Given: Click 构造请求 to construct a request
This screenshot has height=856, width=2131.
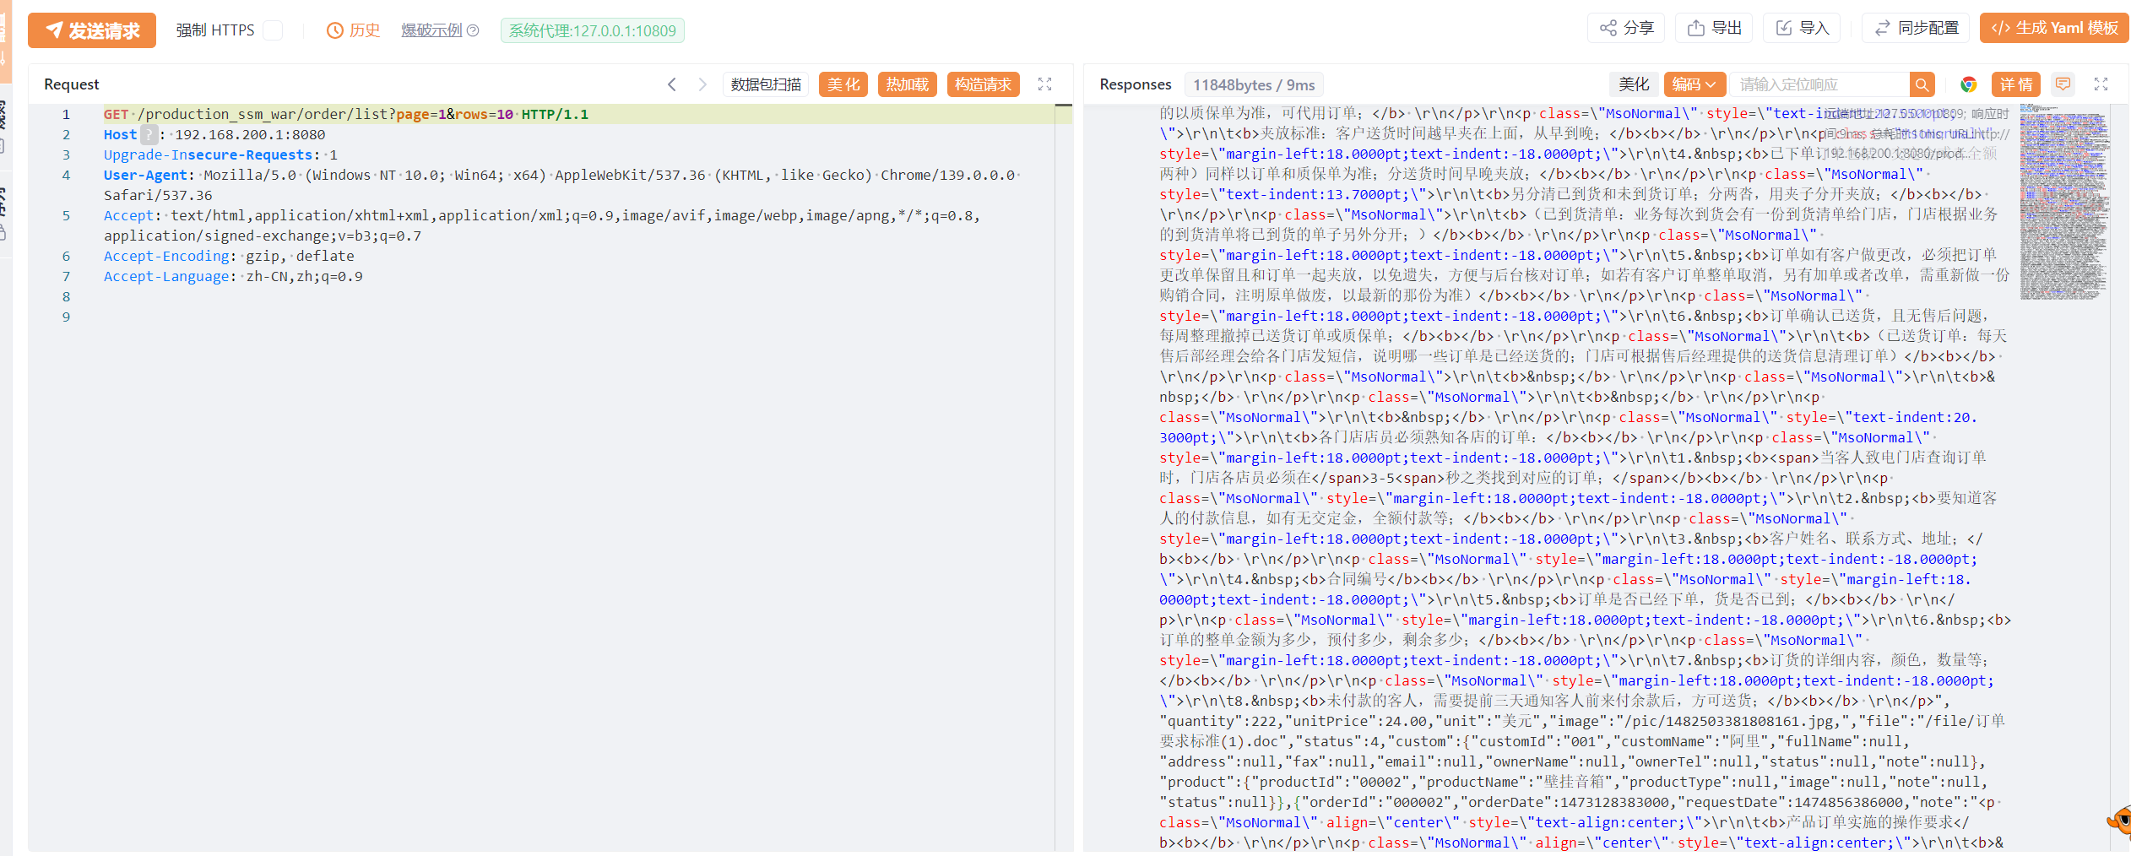Looking at the screenshot, I should 983,84.
